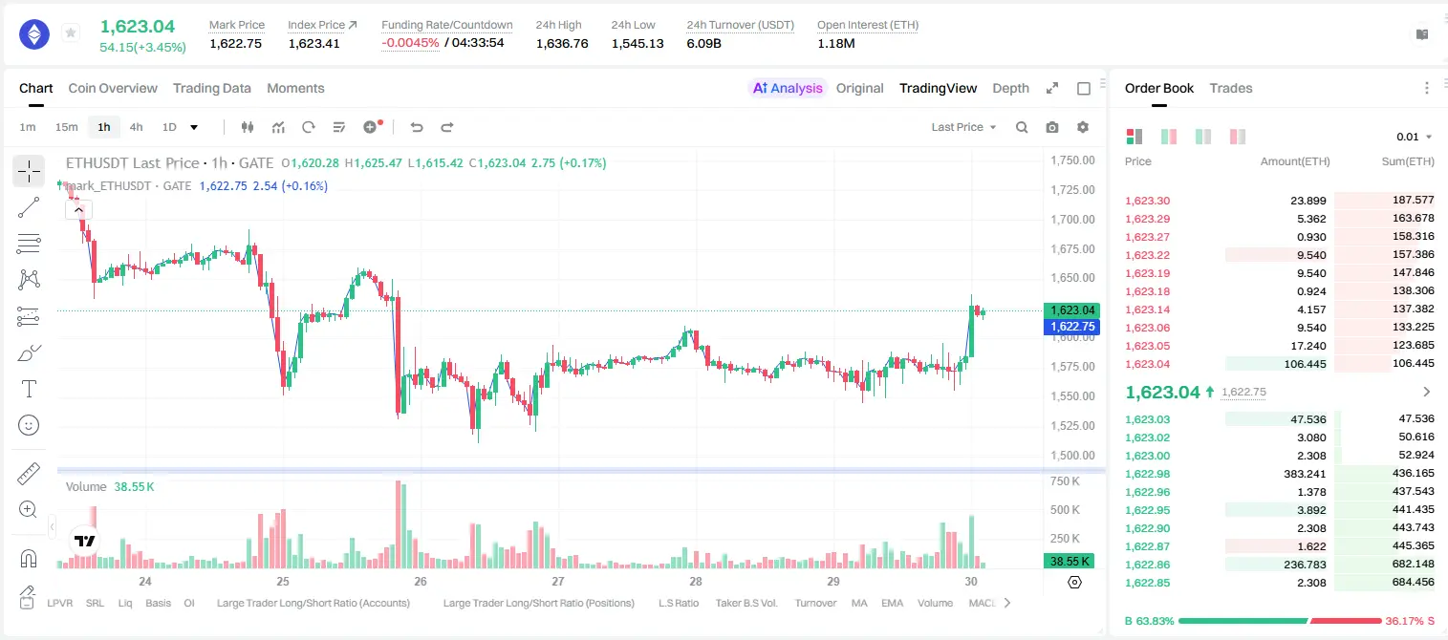Open chart settings gear icon
This screenshot has width=1448, height=640.
[1083, 127]
